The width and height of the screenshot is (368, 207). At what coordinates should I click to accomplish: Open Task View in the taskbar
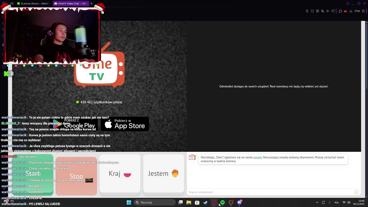(181, 202)
